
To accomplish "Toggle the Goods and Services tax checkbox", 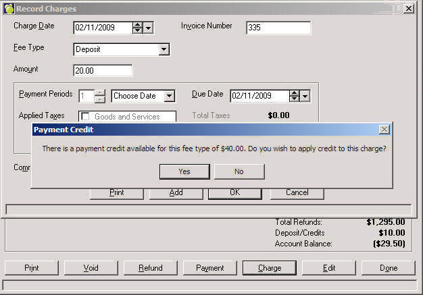I will pos(86,117).
